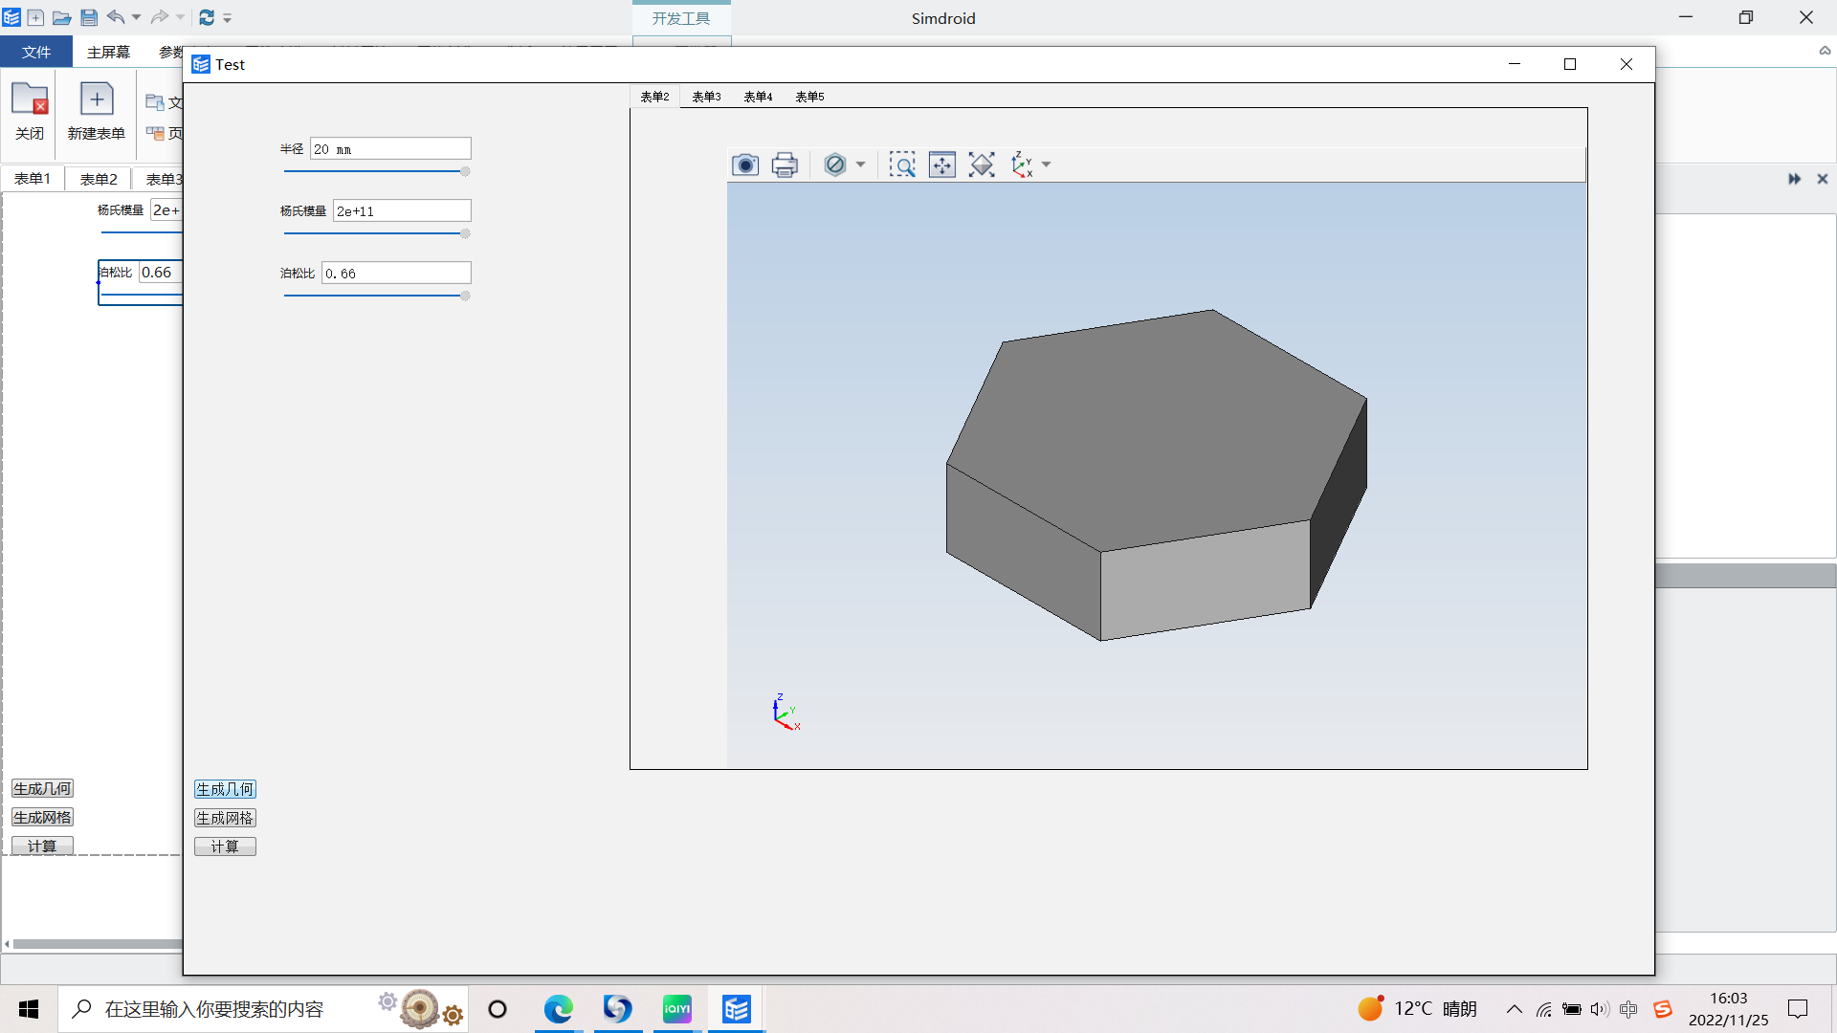This screenshot has width=1837, height=1033.
Task: Click 生成网格 button in Simdroid main window
Action: tap(42, 817)
